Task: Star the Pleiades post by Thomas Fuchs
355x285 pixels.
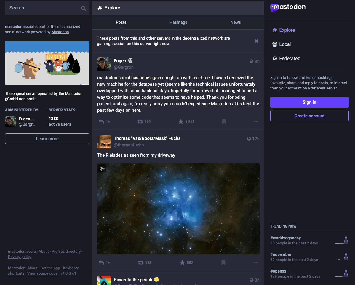Action: [x=182, y=262]
